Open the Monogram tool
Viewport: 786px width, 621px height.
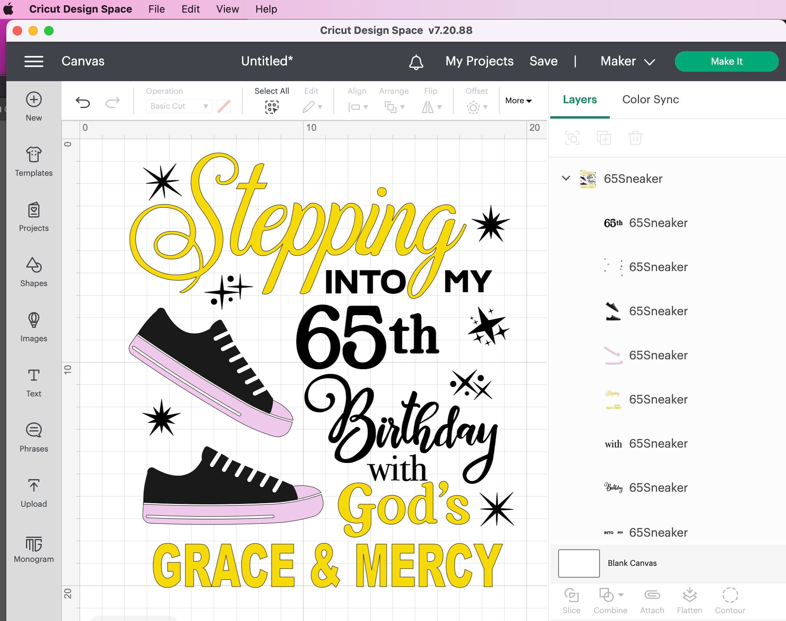(34, 548)
